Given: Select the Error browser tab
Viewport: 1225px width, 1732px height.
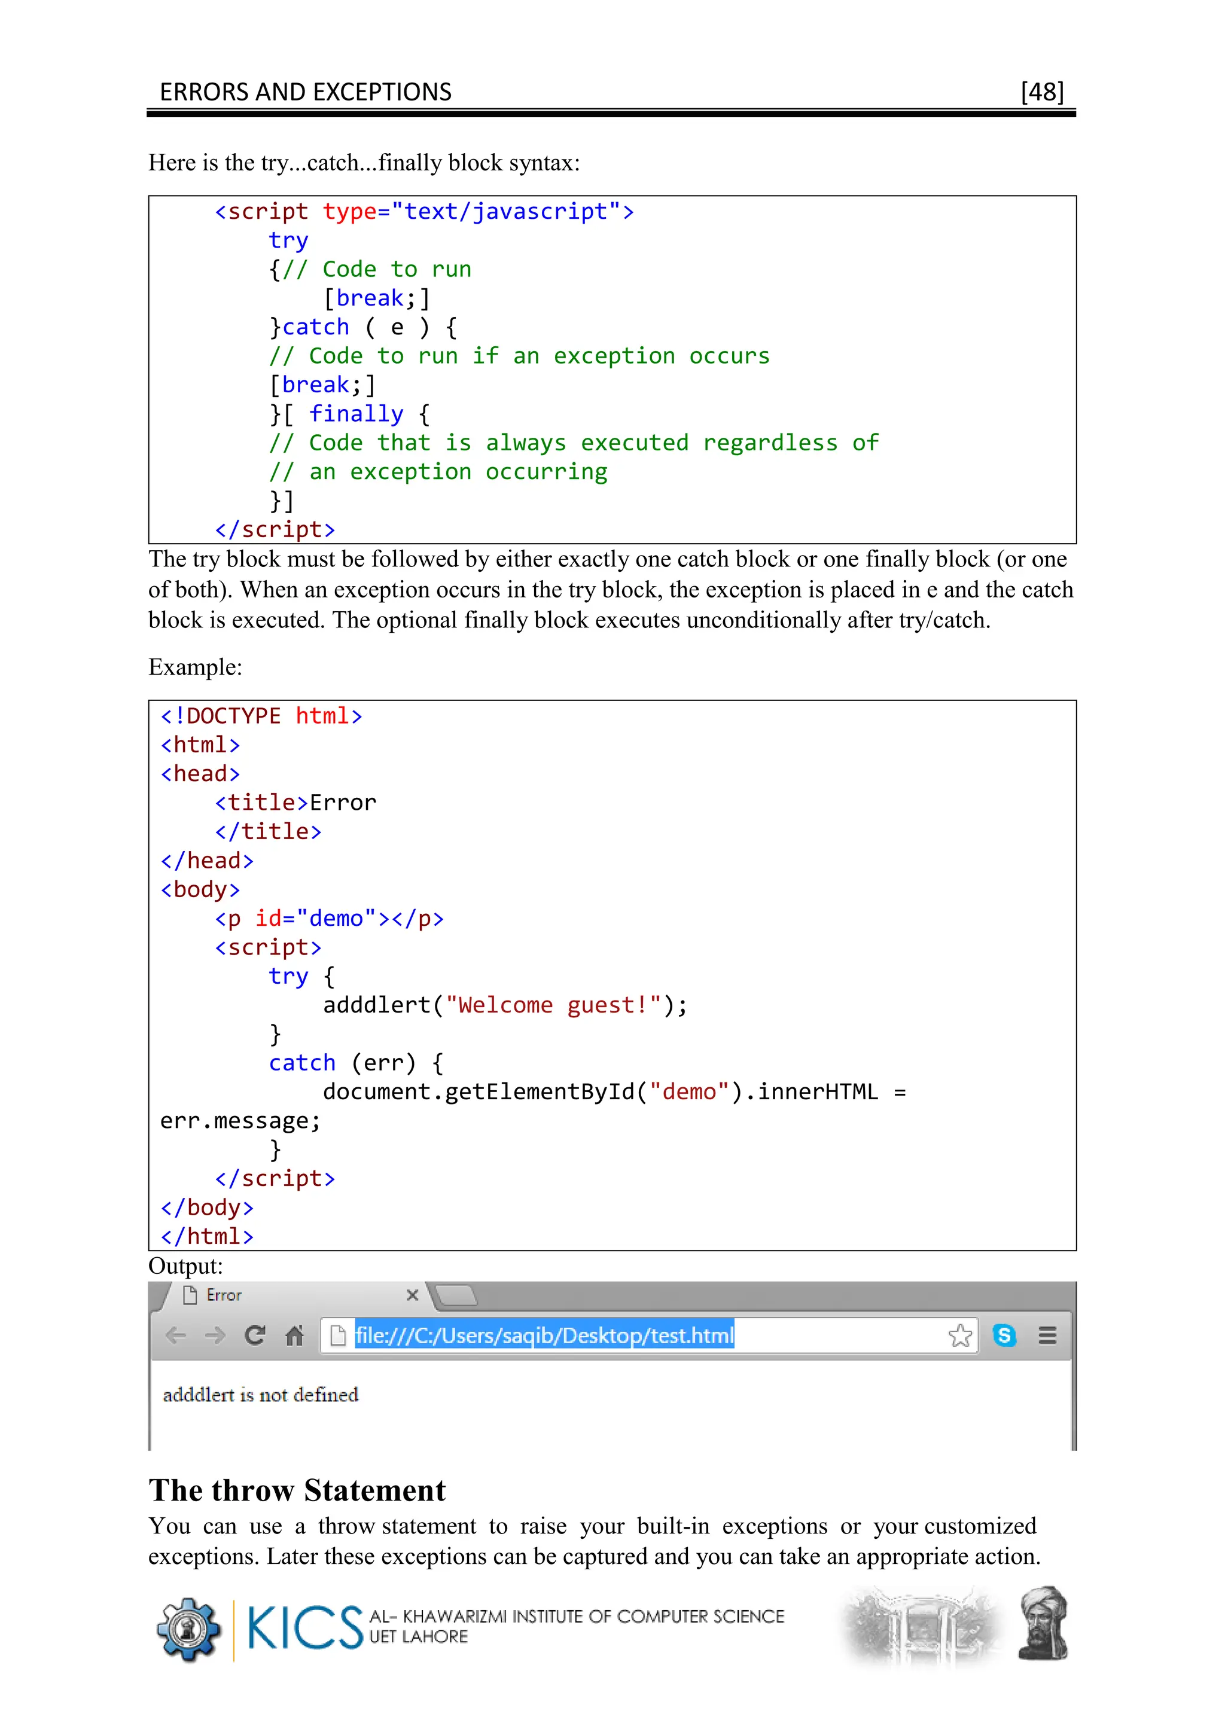Looking at the screenshot, I should pyautogui.click(x=287, y=1295).
